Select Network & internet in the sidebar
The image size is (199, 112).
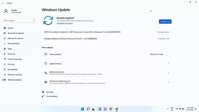[19, 38]
